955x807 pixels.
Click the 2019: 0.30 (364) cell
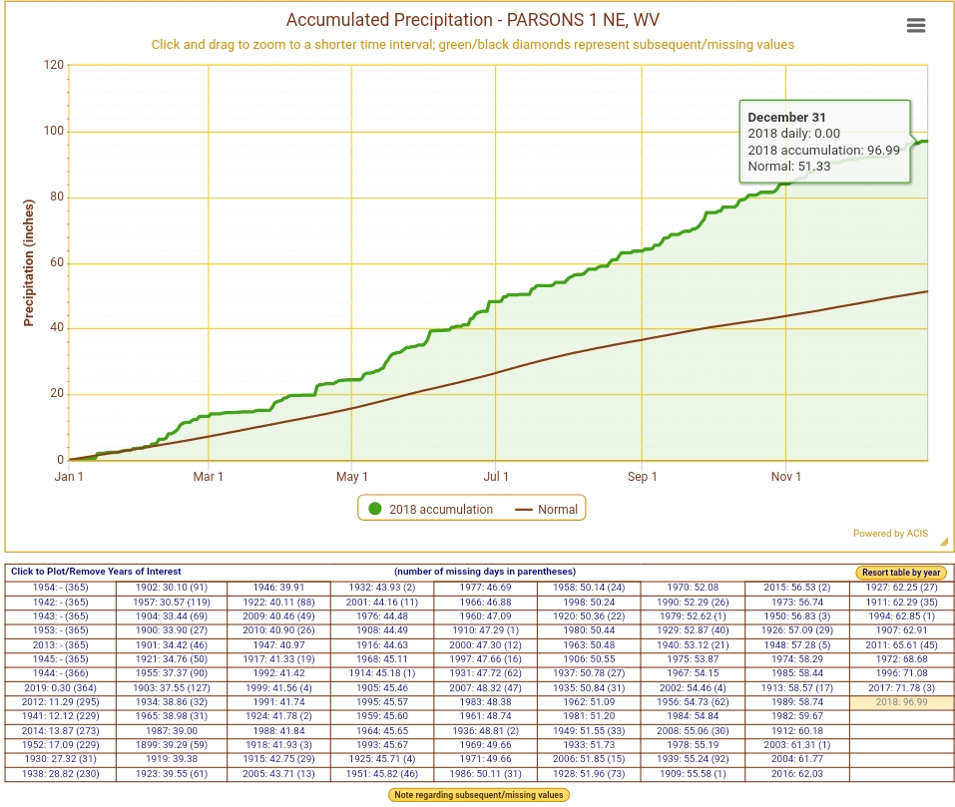[60, 688]
